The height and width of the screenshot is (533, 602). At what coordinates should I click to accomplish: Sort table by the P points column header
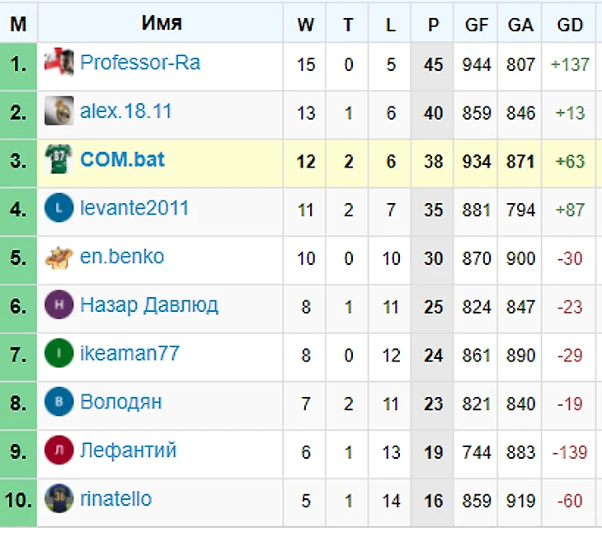click(x=433, y=25)
